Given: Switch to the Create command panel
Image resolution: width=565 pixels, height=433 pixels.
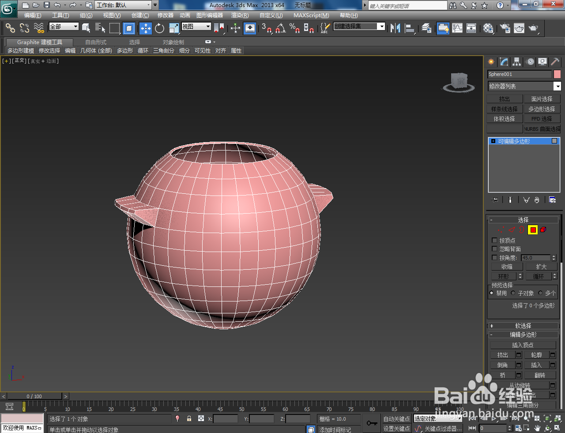Looking at the screenshot, I should (491, 62).
